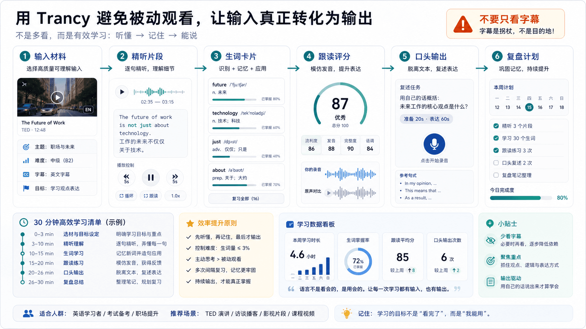Viewport: 586px width, 329px height.
Task: Click the target icon for 聚焦重点
Action: pyautogui.click(x=491, y=261)
